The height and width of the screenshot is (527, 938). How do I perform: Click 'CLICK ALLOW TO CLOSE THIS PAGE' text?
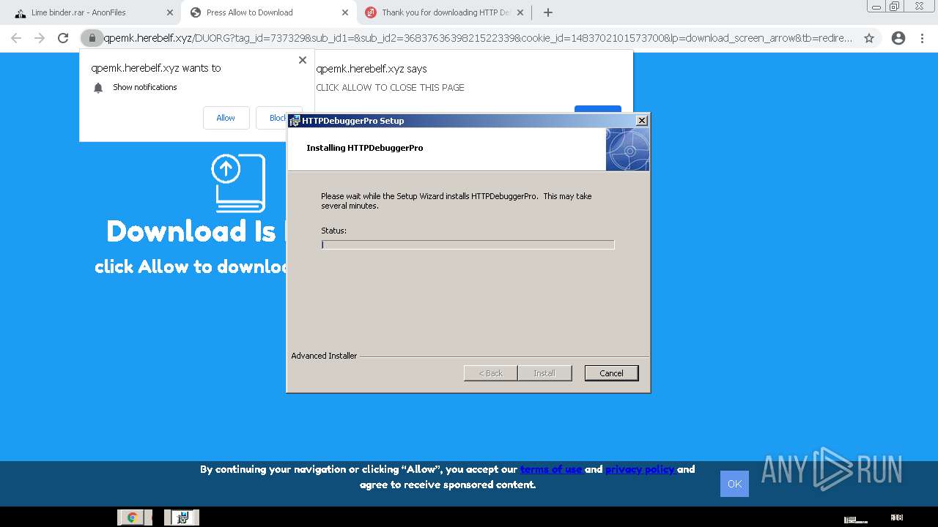[391, 87]
